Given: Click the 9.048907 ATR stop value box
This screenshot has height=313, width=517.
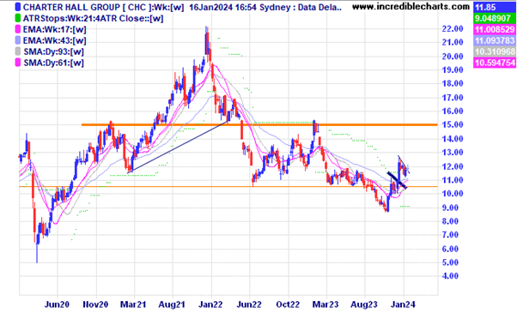Looking at the screenshot, I should pyautogui.click(x=495, y=18).
